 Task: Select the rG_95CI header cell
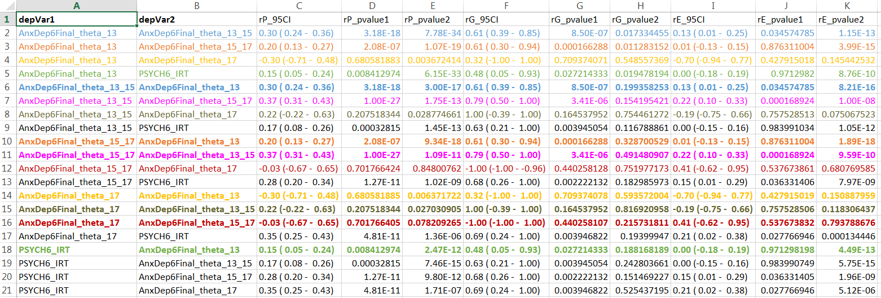[x=505, y=20]
